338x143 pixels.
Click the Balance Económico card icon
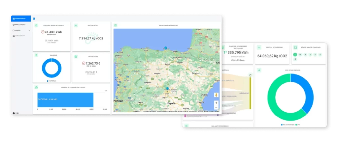pyautogui.click(x=187, y=126)
